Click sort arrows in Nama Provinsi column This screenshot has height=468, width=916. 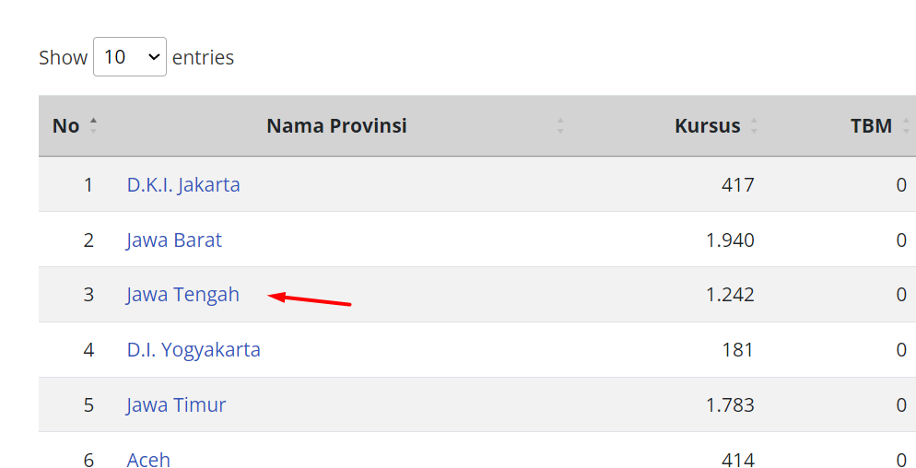(x=560, y=126)
